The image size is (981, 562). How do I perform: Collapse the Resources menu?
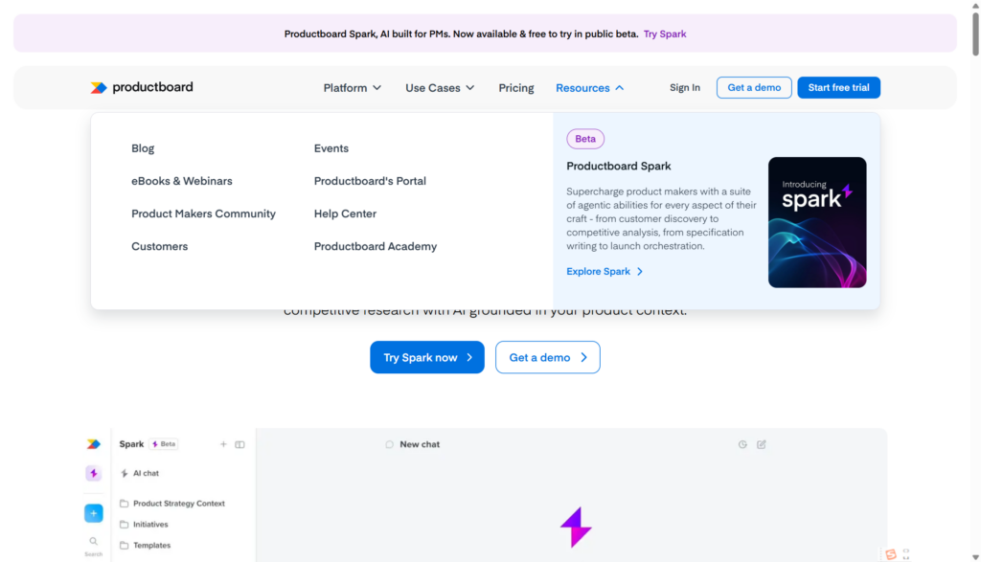tap(589, 88)
